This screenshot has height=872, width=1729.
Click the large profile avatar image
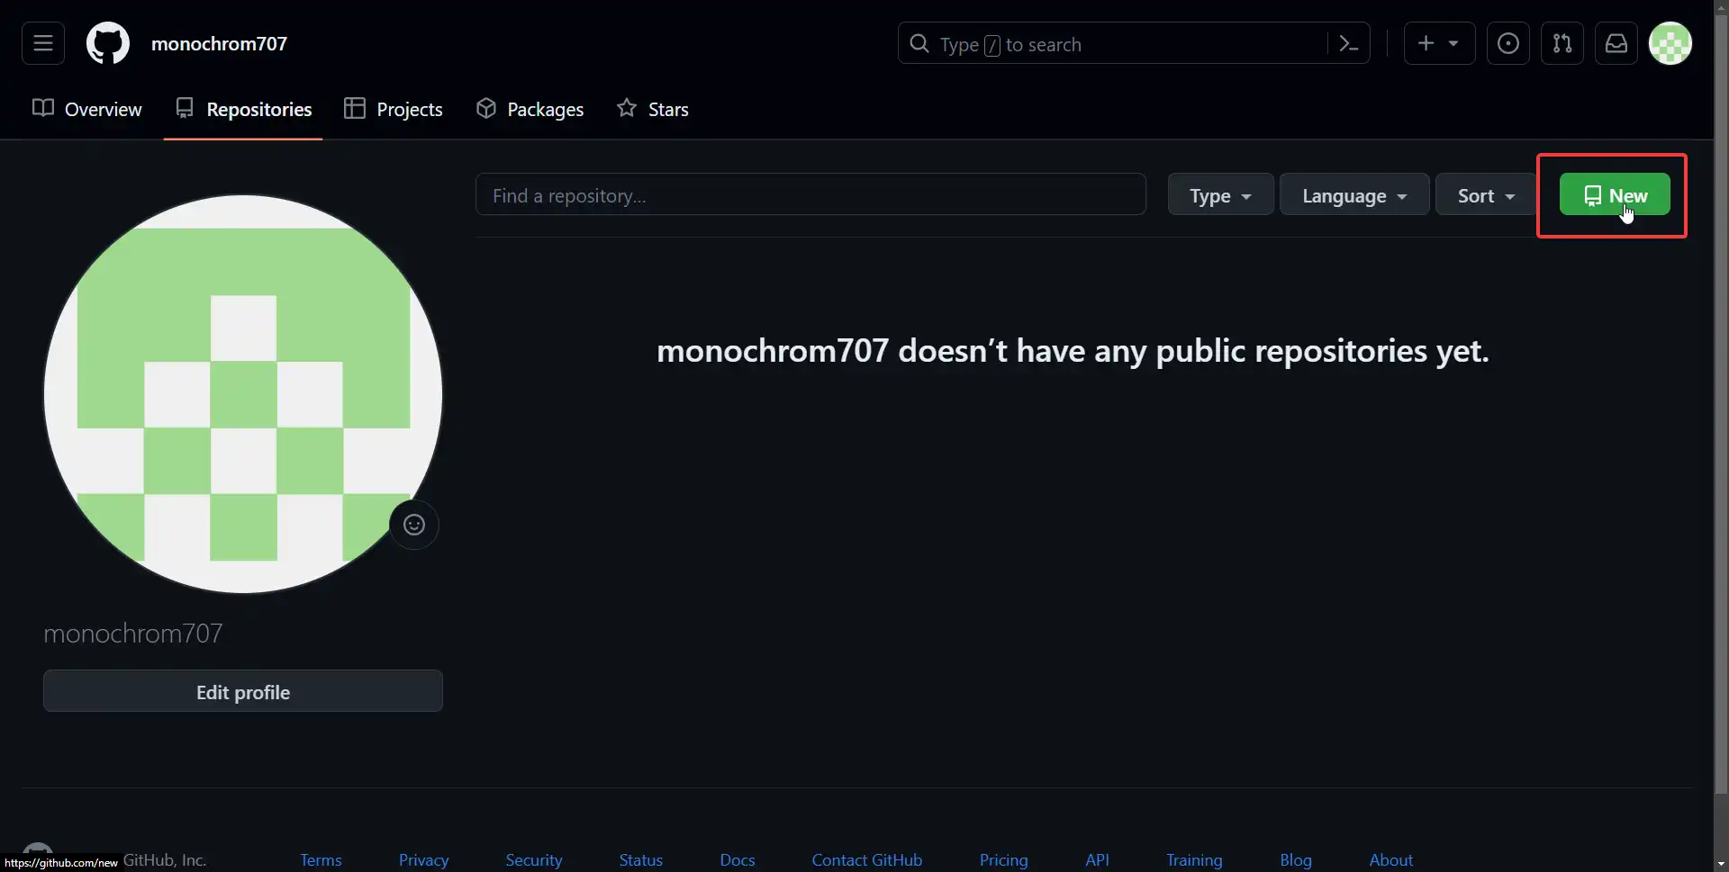[243, 394]
